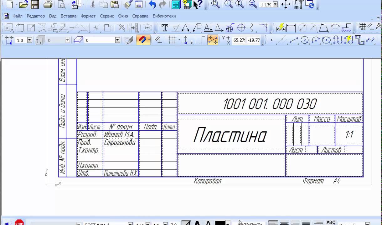Viewport: 382px width, 225px height.
Task: Open the Сервис menu
Action: [x=107, y=16]
